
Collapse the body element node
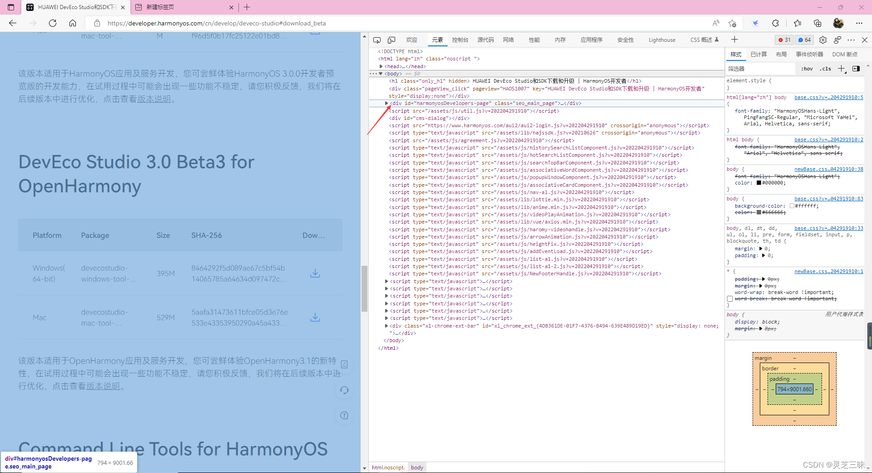(381, 74)
